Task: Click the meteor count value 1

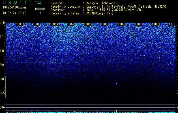Action: [x=40, y=13]
